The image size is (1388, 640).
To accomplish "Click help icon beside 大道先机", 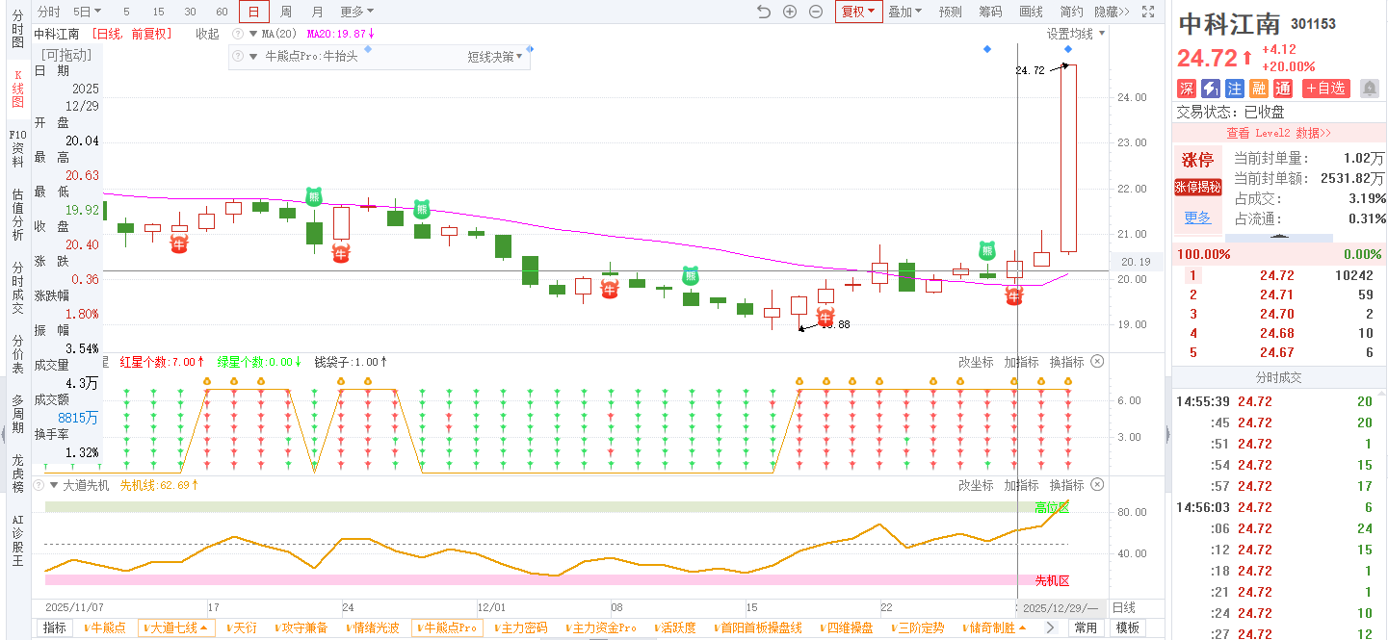I will tap(39, 485).
